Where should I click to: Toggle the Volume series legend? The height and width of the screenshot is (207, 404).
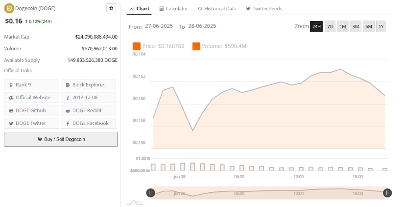coord(219,46)
